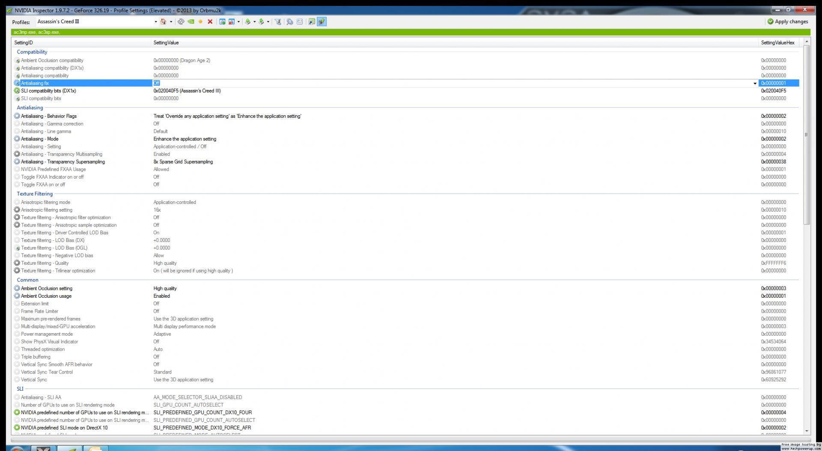
Task: Click gear icon beside Antialiasing - Transparency Supersampling
Action: pyautogui.click(x=17, y=162)
